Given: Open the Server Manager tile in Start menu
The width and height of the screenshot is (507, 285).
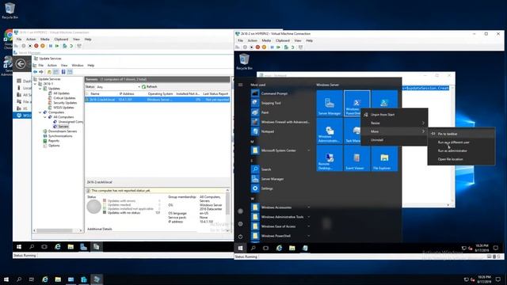Looking at the screenshot, I should [330, 104].
